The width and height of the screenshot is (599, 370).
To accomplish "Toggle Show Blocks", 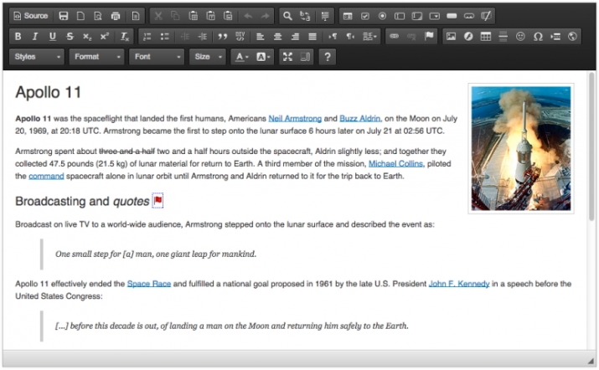I will coord(305,57).
